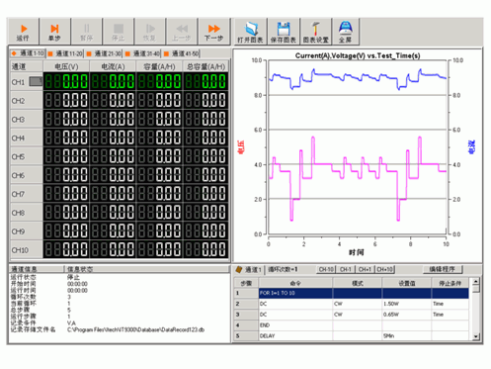Click the CH+1 next channel button
491x369 pixels.
tap(365, 269)
